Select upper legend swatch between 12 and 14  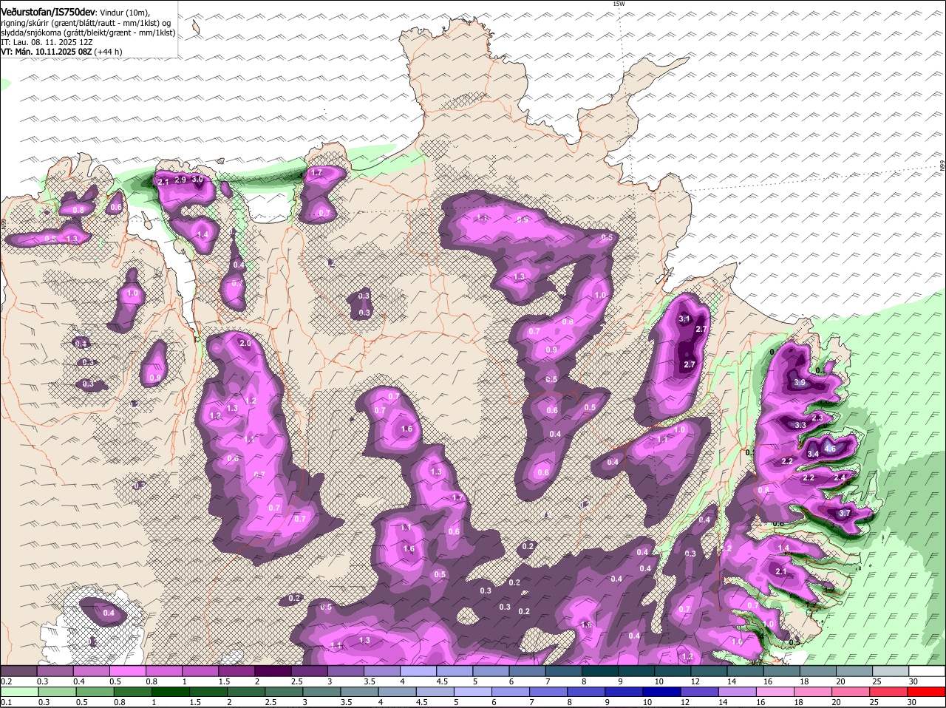click(709, 671)
